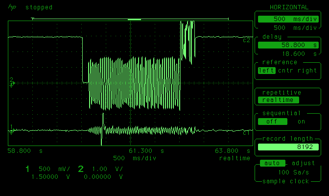Viewport: 329px width, 196px height.
Task: Choose adjust for sample clock
Action: pos(303,163)
